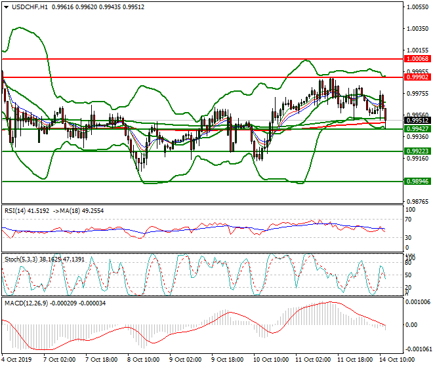Click the 9 Oct 02:00 time label
Screen dimensions: 433x367
coord(185,360)
